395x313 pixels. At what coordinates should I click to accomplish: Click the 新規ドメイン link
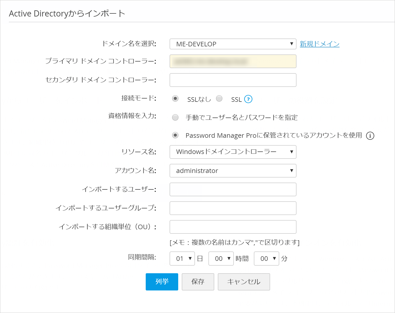(320, 44)
